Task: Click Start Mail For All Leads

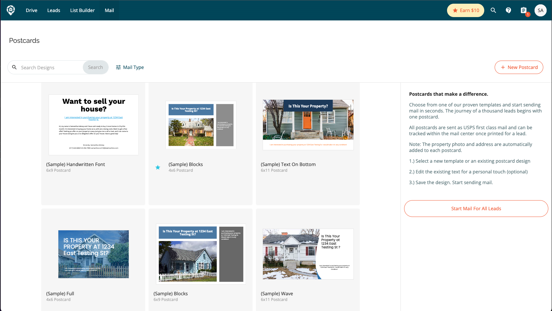Action: (x=476, y=209)
